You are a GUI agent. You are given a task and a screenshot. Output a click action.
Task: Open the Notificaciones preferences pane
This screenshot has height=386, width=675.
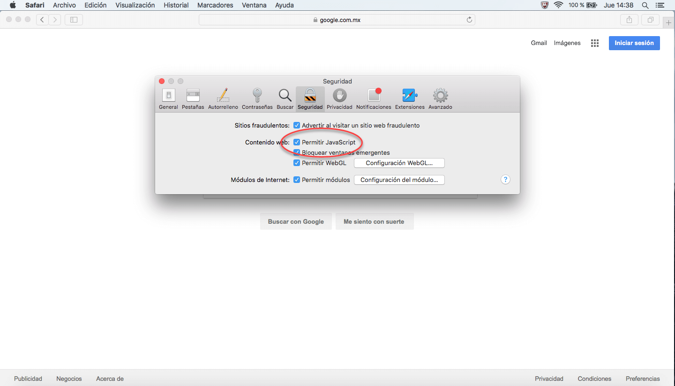tap(374, 99)
